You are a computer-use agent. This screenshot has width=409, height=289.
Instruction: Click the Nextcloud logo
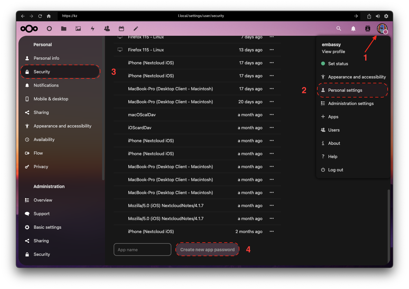(x=29, y=29)
